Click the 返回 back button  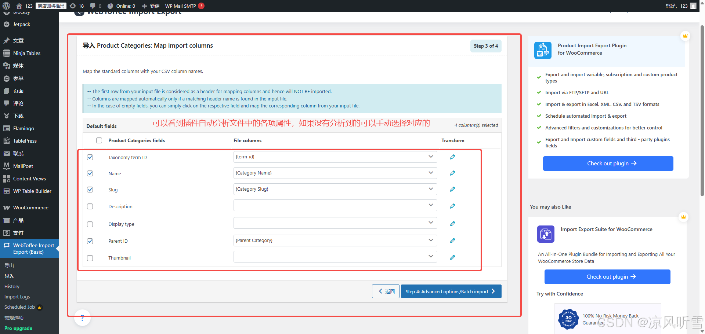pyautogui.click(x=386, y=291)
